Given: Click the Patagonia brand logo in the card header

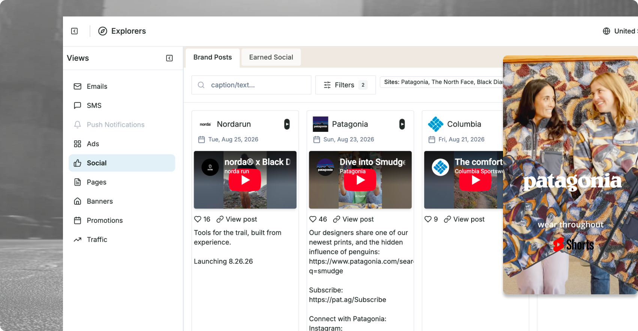Looking at the screenshot, I should point(320,124).
